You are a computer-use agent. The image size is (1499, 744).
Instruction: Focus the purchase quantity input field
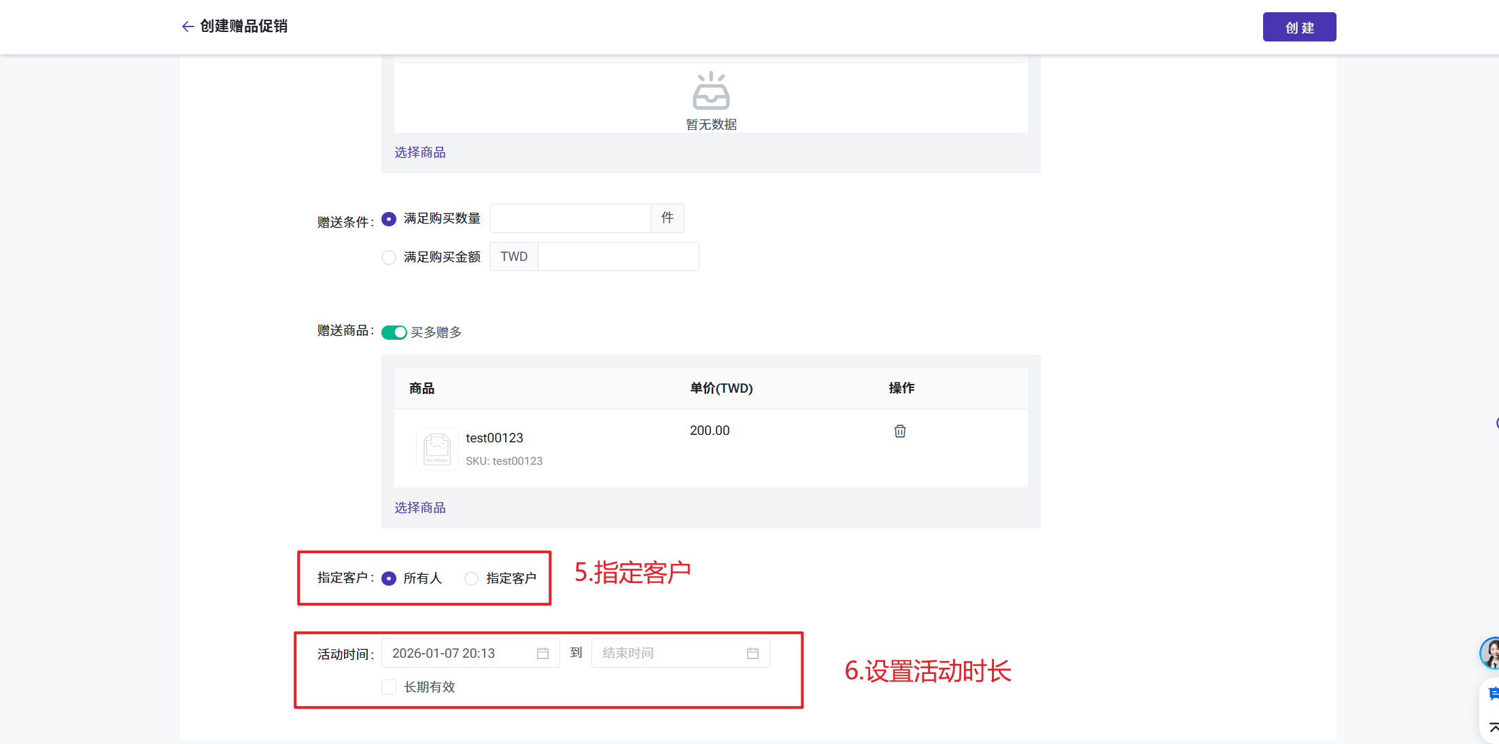coord(570,219)
